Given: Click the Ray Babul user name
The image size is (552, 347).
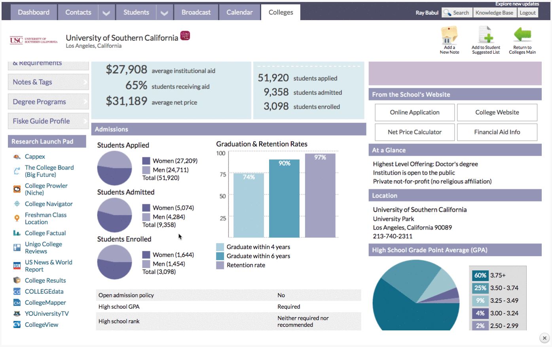Looking at the screenshot, I should [x=427, y=13].
